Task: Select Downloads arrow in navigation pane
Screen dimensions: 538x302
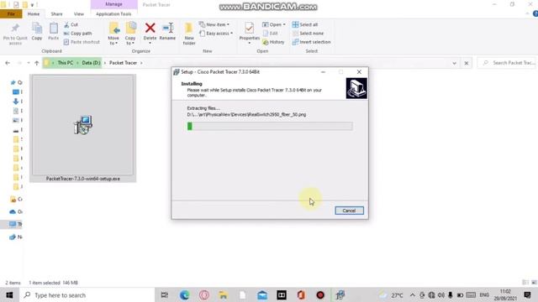Action: click(16, 102)
